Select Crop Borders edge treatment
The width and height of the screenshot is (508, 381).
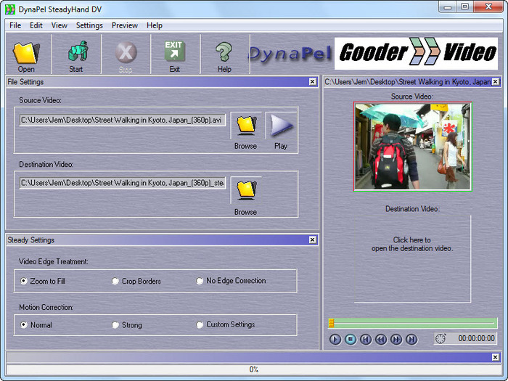point(115,281)
